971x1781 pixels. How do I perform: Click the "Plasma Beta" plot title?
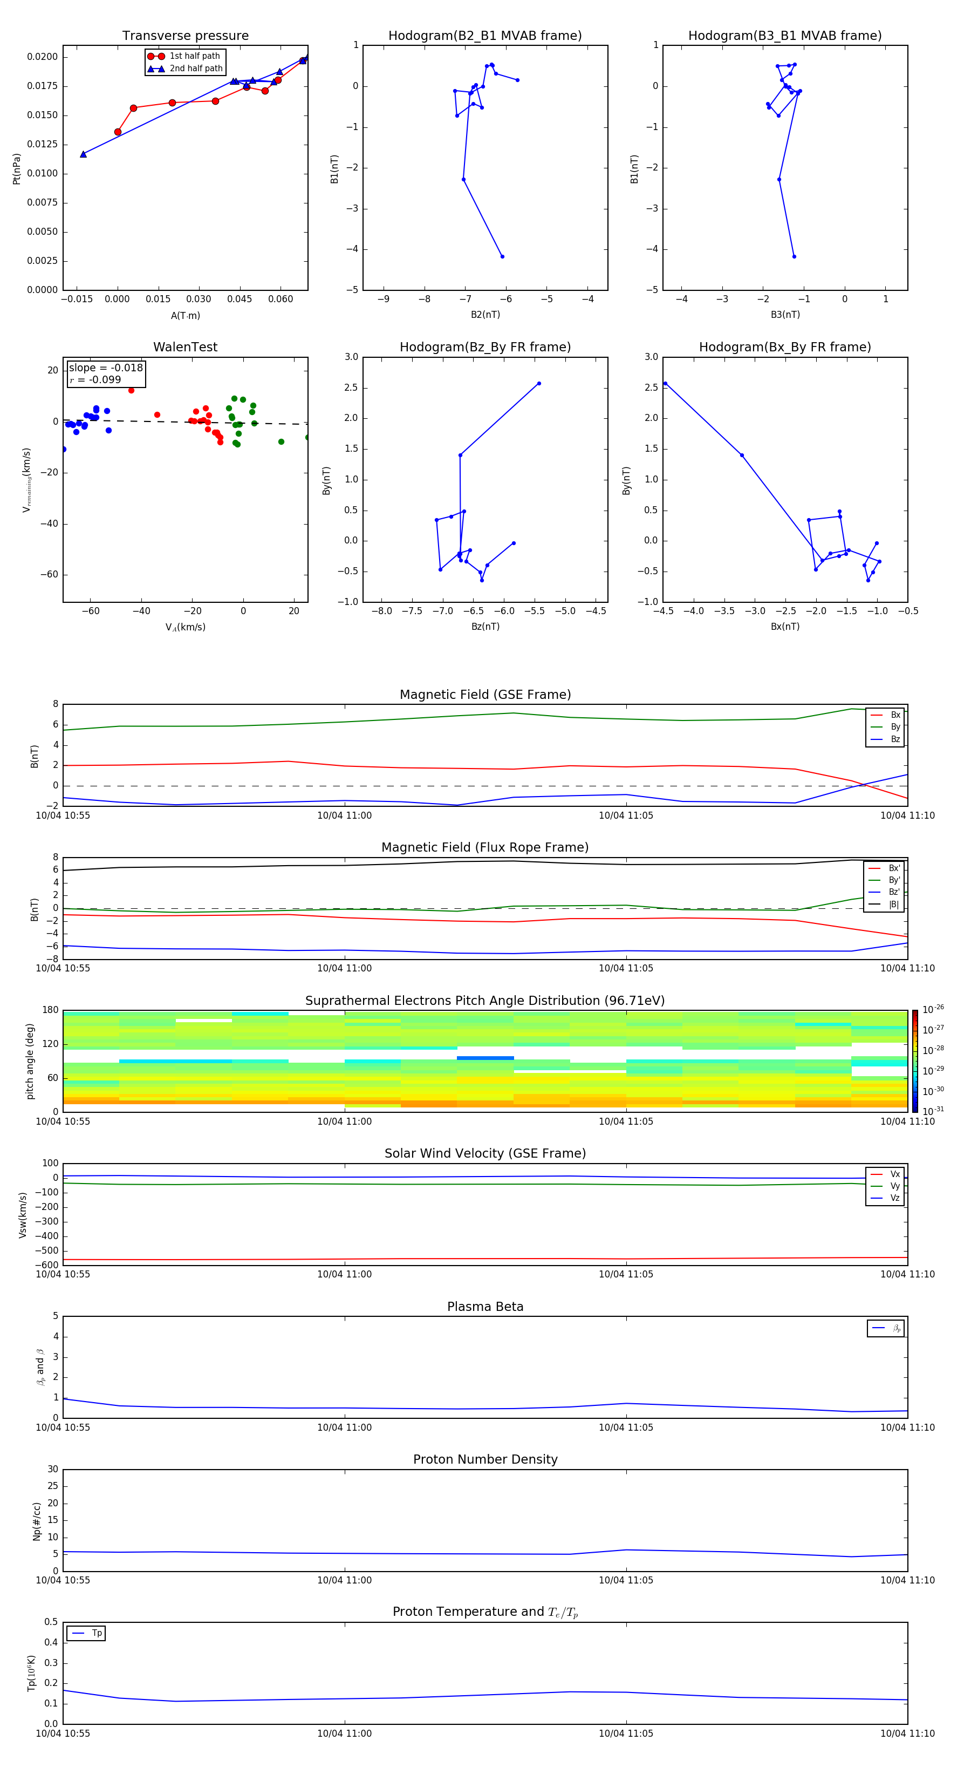pyautogui.click(x=485, y=1307)
